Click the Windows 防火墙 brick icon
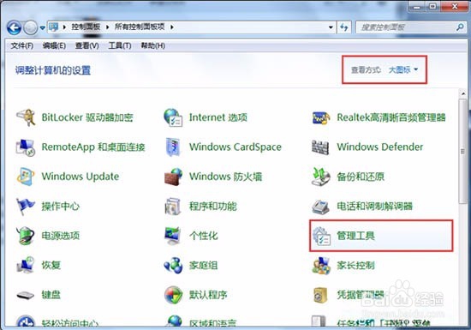 pyautogui.click(x=173, y=177)
